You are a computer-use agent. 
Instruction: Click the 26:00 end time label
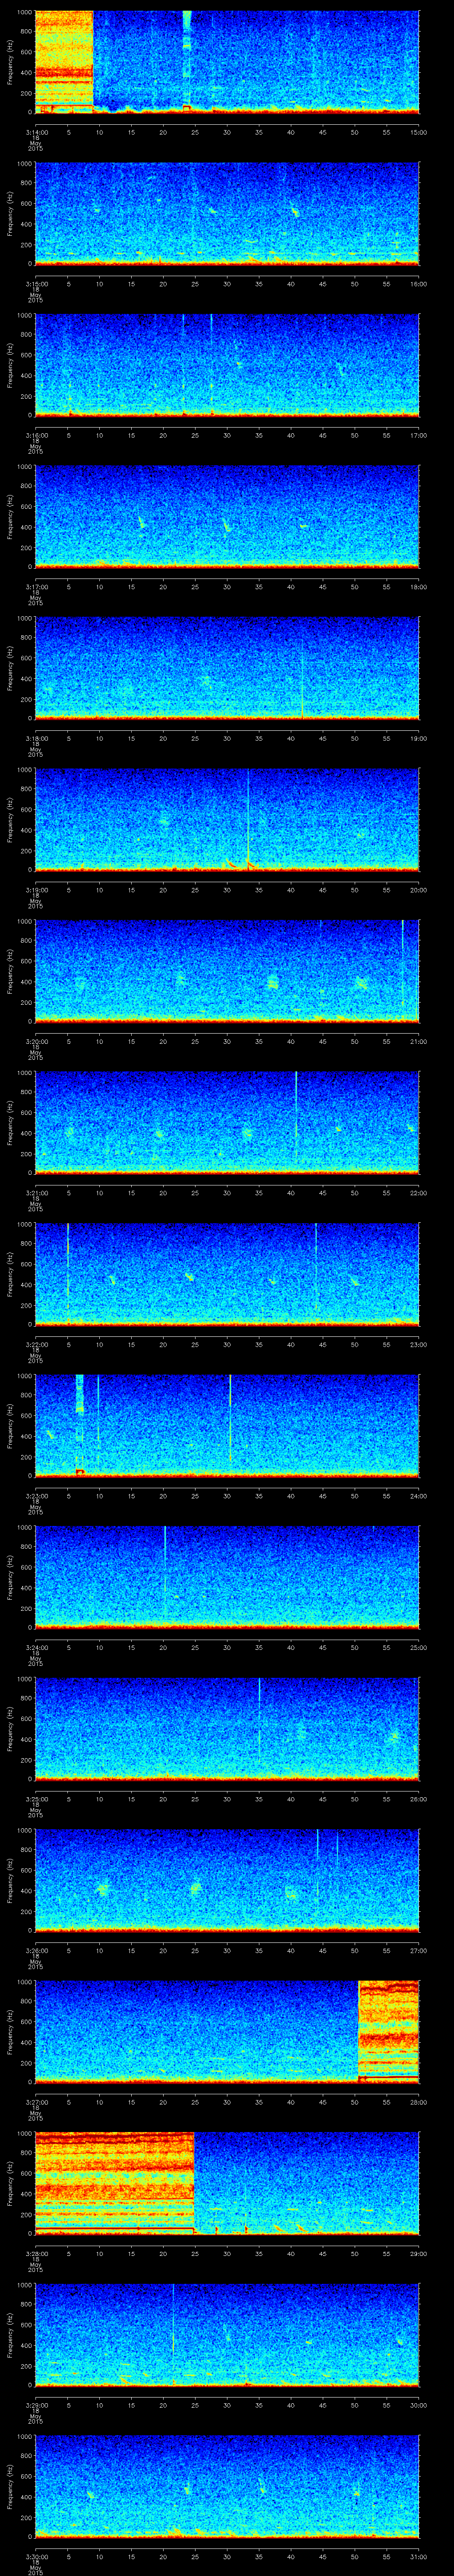click(418, 1799)
